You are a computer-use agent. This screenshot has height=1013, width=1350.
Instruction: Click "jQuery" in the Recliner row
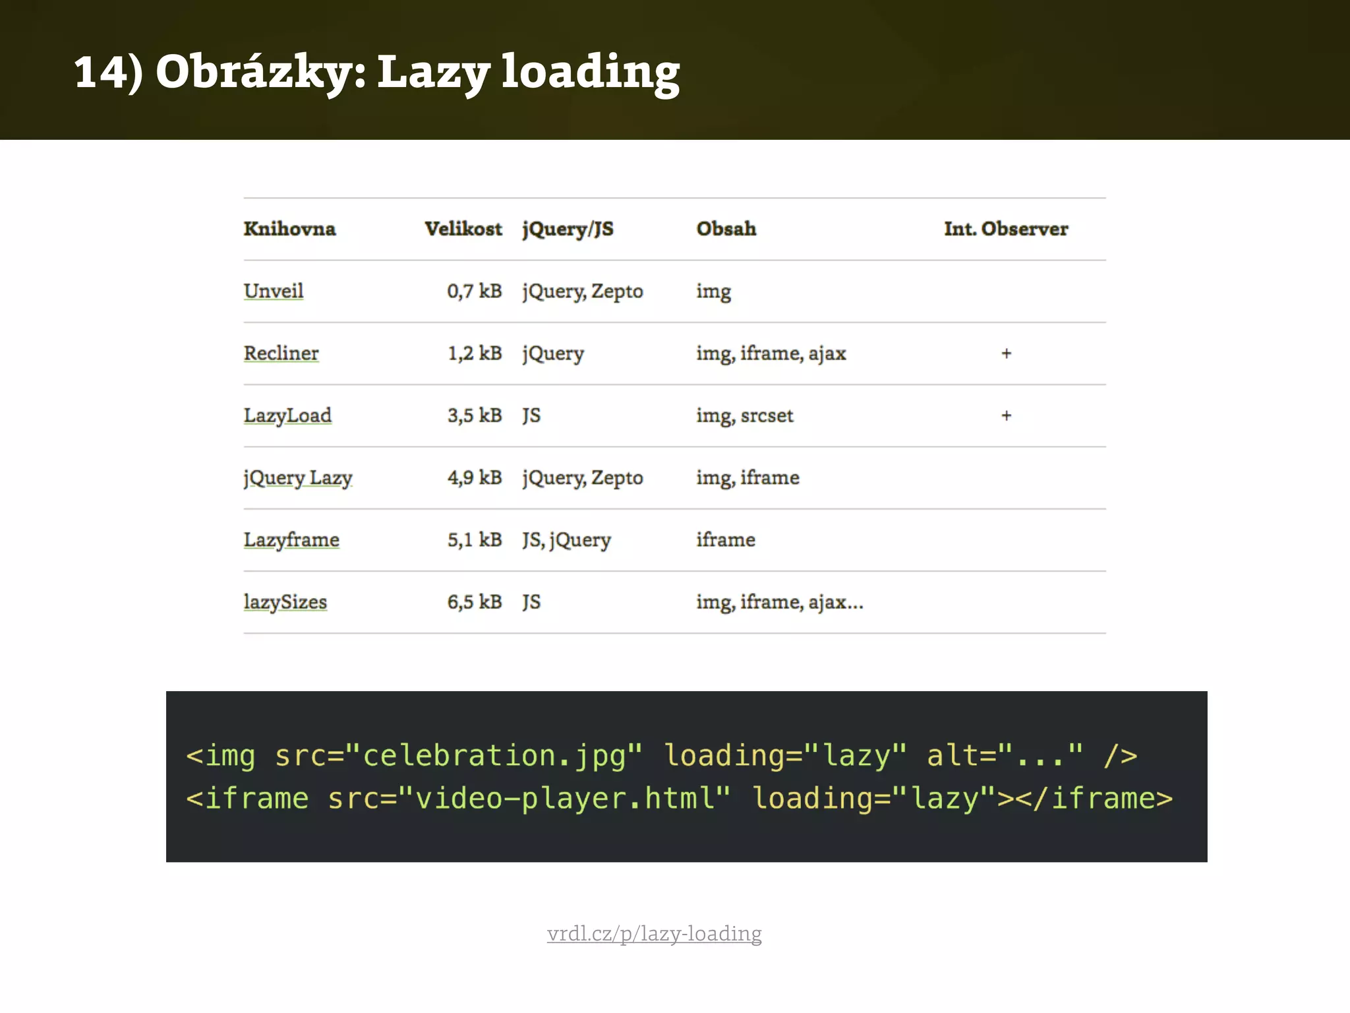pyautogui.click(x=553, y=353)
